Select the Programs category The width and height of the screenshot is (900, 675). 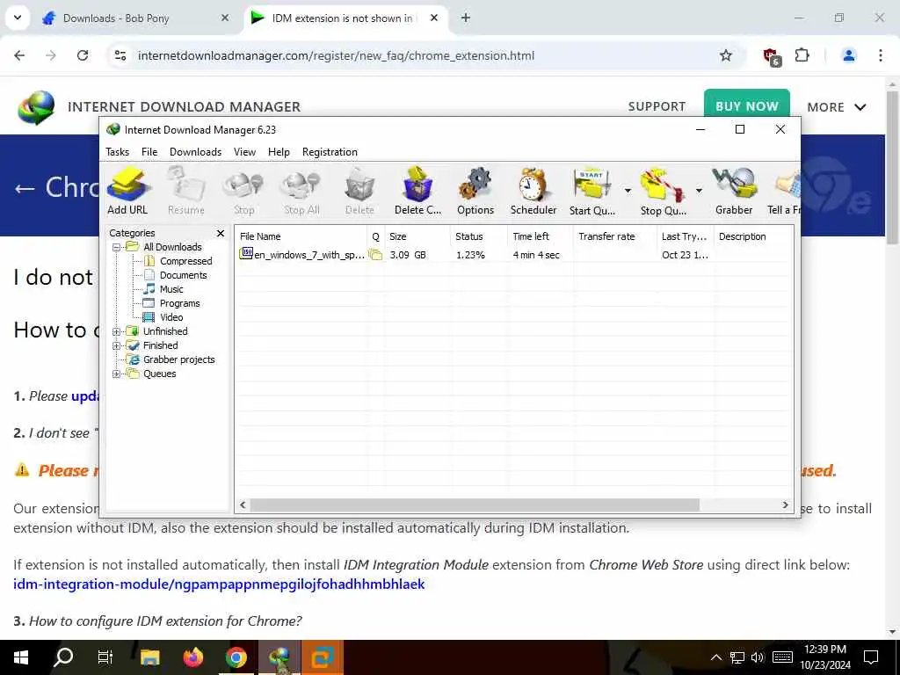coord(179,303)
